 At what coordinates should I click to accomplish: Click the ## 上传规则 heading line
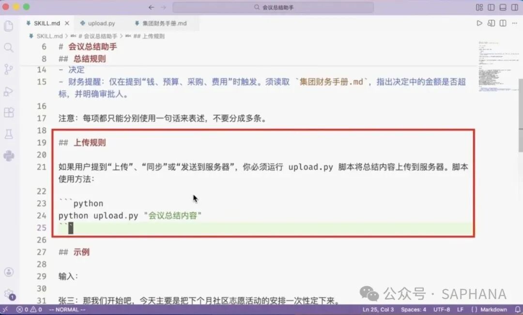tap(82, 143)
